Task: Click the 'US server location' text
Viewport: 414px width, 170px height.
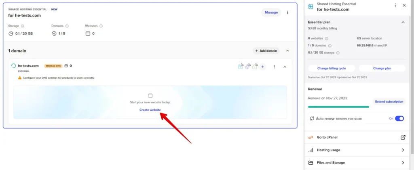Action: click(370, 38)
